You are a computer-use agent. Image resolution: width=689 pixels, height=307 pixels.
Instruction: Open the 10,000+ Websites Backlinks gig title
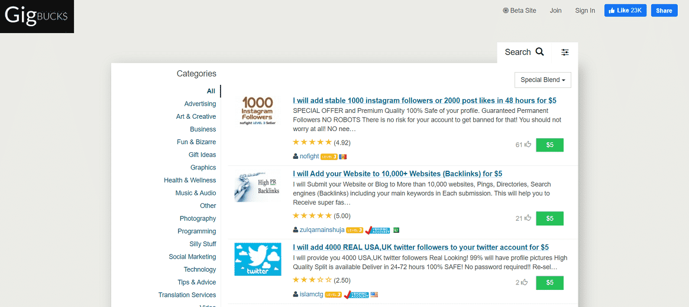pos(397,174)
